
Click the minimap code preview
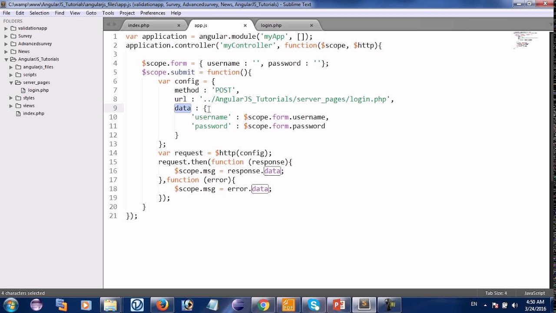click(x=526, y=40)
